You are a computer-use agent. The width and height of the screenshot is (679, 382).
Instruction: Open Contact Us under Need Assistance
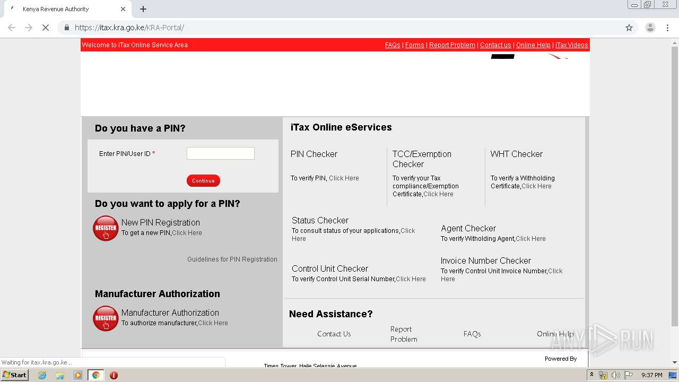pos(334,334)
